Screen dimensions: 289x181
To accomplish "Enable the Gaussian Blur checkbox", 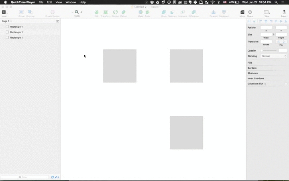I will click(286, 84).
